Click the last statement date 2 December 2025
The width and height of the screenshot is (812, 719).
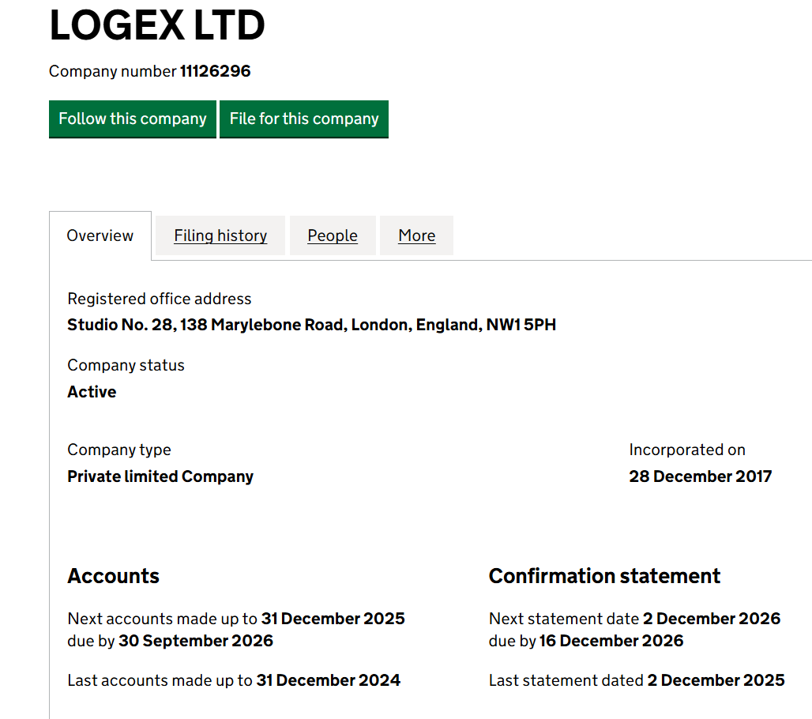pyautogui.click(x=716, y=680)
